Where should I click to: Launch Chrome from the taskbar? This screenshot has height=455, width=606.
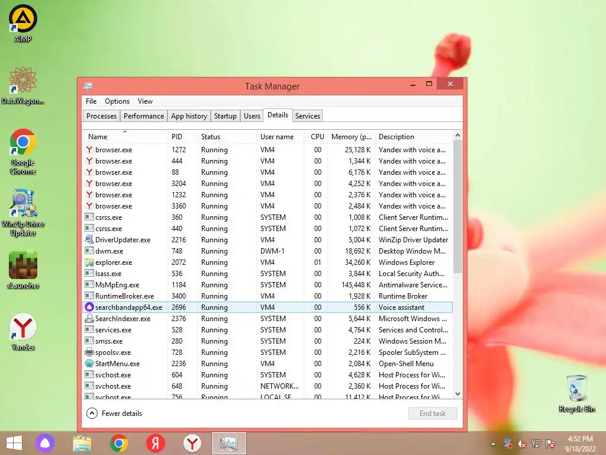pyautogui.click(x=118, y=443)
